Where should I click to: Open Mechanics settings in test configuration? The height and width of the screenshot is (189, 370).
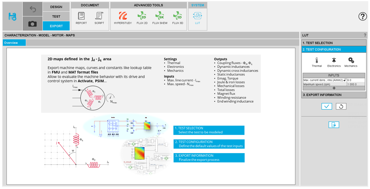351,62
